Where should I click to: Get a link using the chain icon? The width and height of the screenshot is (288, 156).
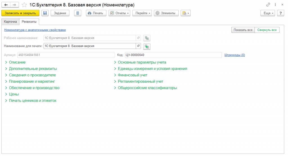[x=268, y=5]
